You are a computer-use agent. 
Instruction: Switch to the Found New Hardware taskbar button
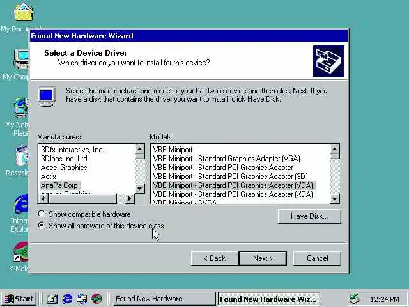tap(165, 299)
